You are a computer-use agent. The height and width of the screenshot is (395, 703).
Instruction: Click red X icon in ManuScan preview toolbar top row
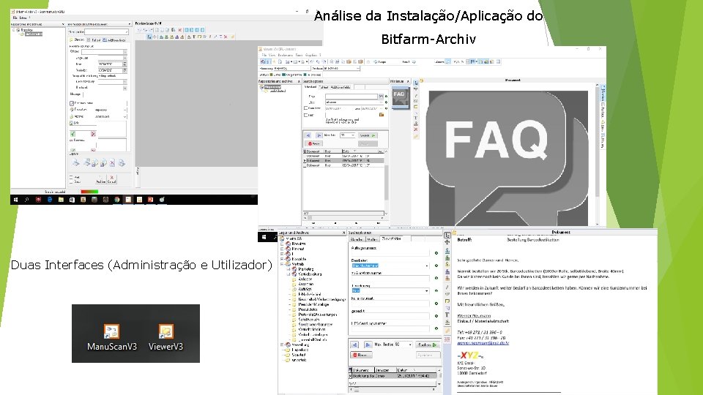[x=180, y=29]
